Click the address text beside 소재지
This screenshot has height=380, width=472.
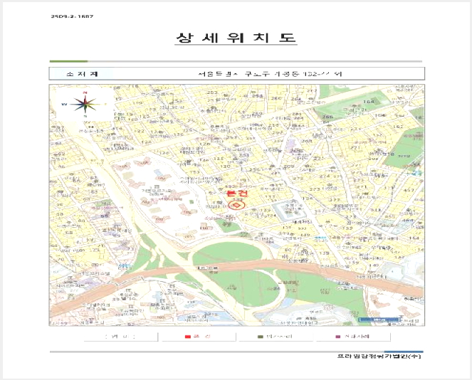click(x=270, y=74)
